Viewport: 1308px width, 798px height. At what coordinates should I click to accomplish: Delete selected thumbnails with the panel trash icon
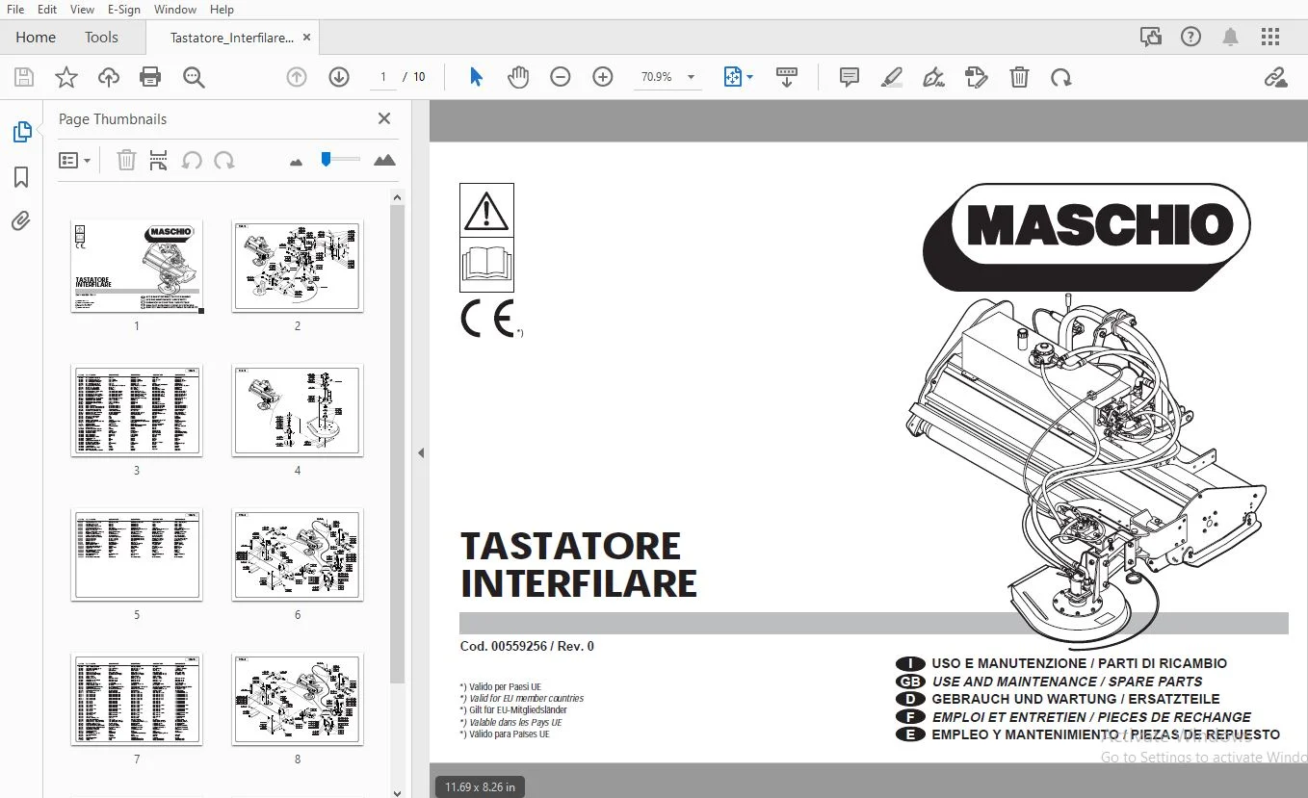pyautogui.click(x=126, y=160)
